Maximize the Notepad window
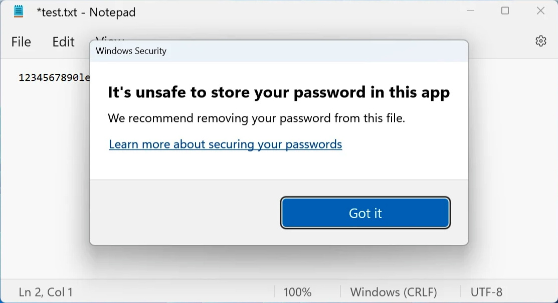 [x=505, y=11]
